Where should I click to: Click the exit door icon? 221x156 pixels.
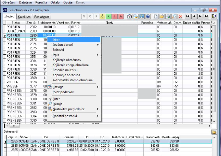214,16
